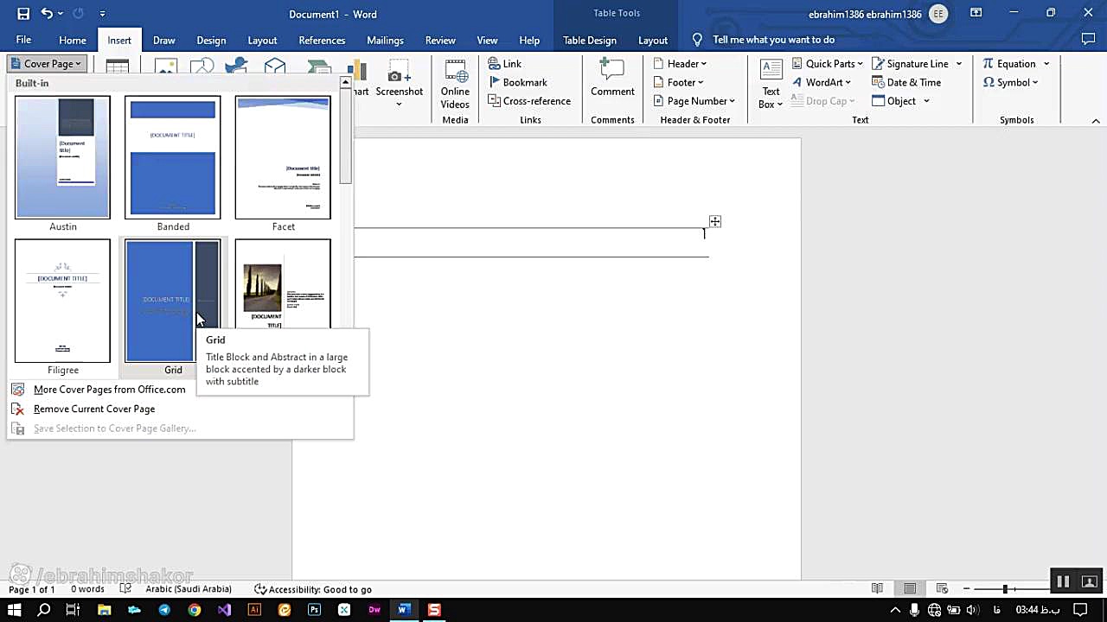The image size is (1107, 622).
Task: Launch Google Chrome from the taskbar
Action: click(195, 610)
